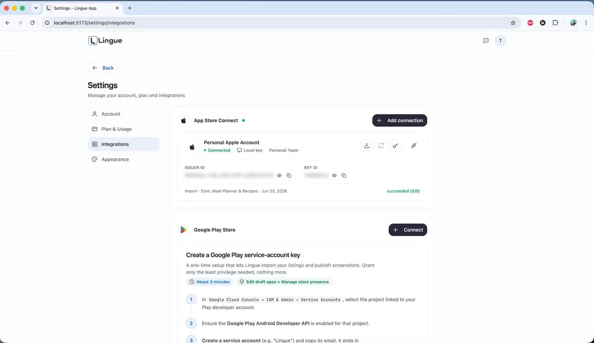Click the Connected status label
This screenshot has width=594, height=343.
point(217,150)
